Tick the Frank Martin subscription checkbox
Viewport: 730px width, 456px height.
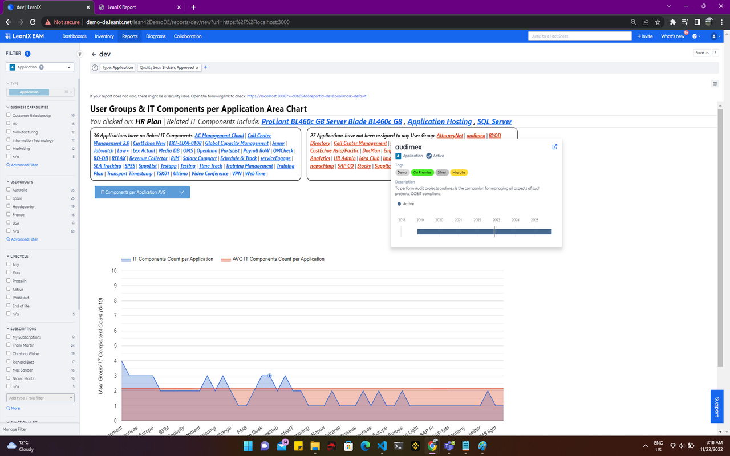point(9,345)
